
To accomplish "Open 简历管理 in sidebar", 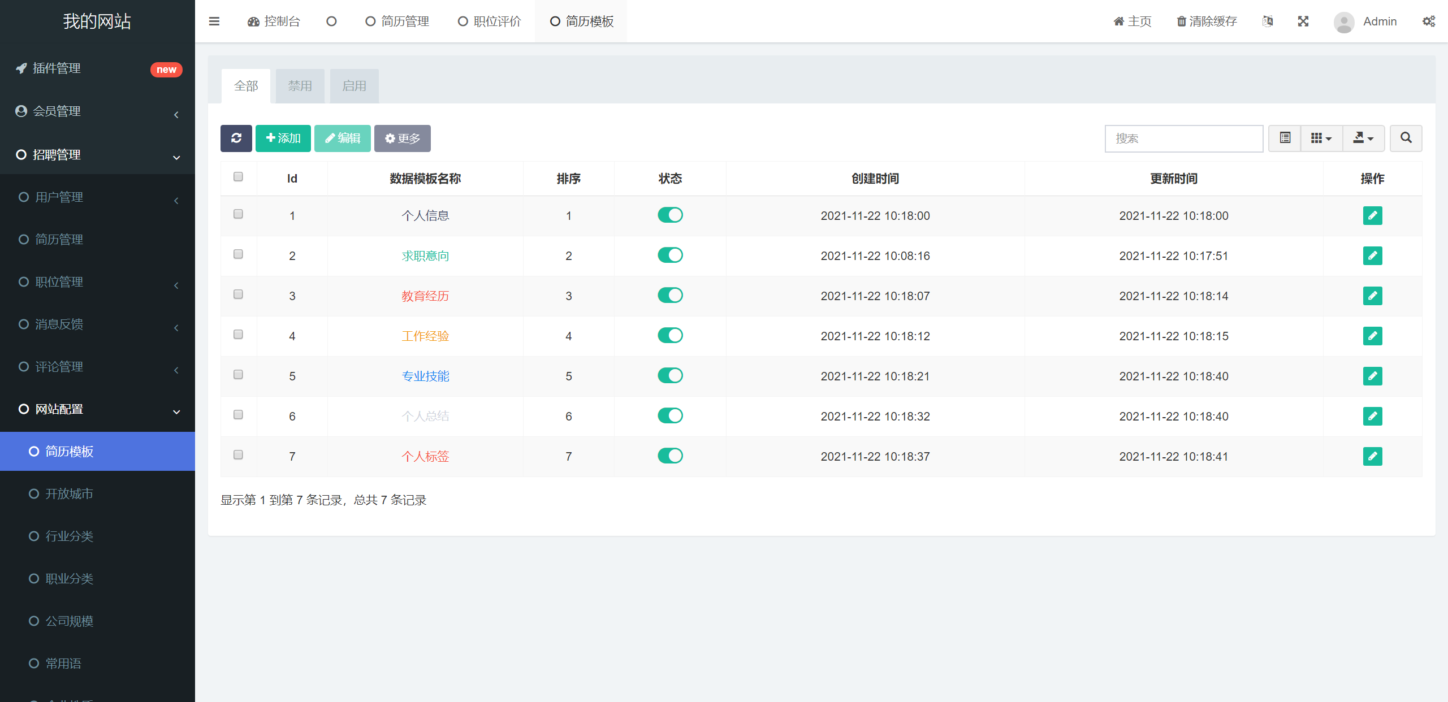I will pyautogui.click(x=97, y=240).
